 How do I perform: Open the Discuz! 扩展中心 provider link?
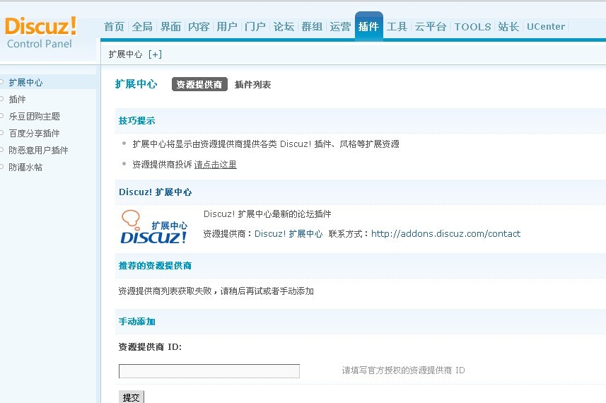coord(289,234)
